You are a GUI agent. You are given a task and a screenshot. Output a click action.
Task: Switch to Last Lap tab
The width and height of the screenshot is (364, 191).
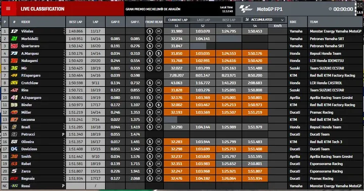[203, 20]
